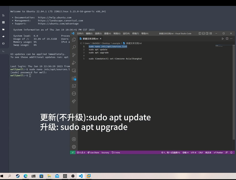Open the hosts server icon in SSH sidebar
The image size is (236, 180).
3,22
